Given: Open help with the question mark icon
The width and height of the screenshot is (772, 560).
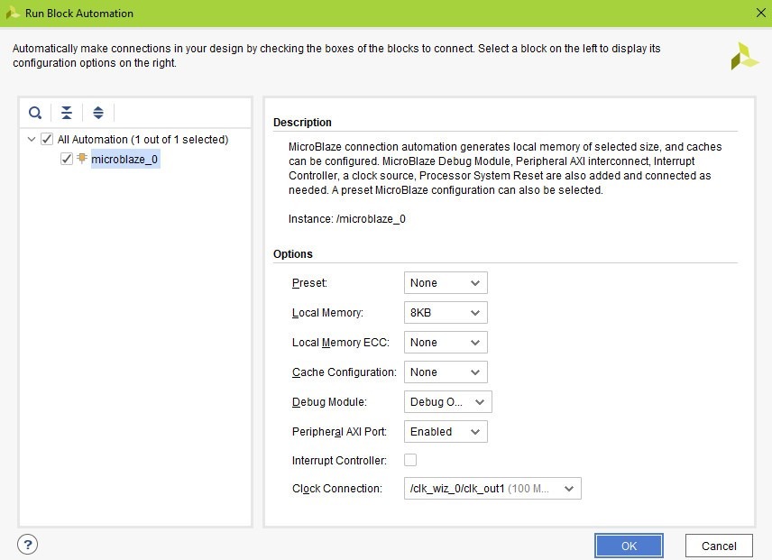Looking at the screenshot, I should (28, 544).
